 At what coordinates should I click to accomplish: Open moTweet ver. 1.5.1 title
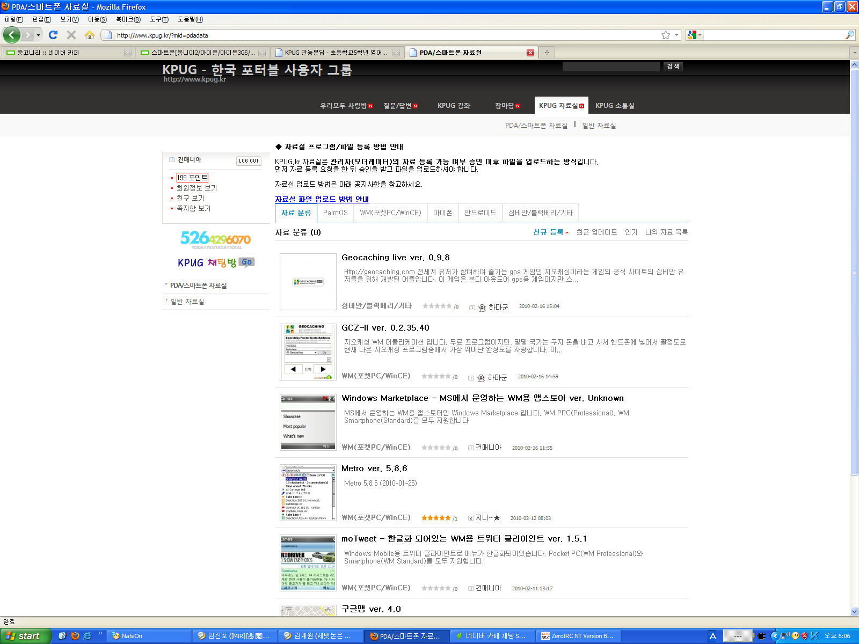click(464, 539)
